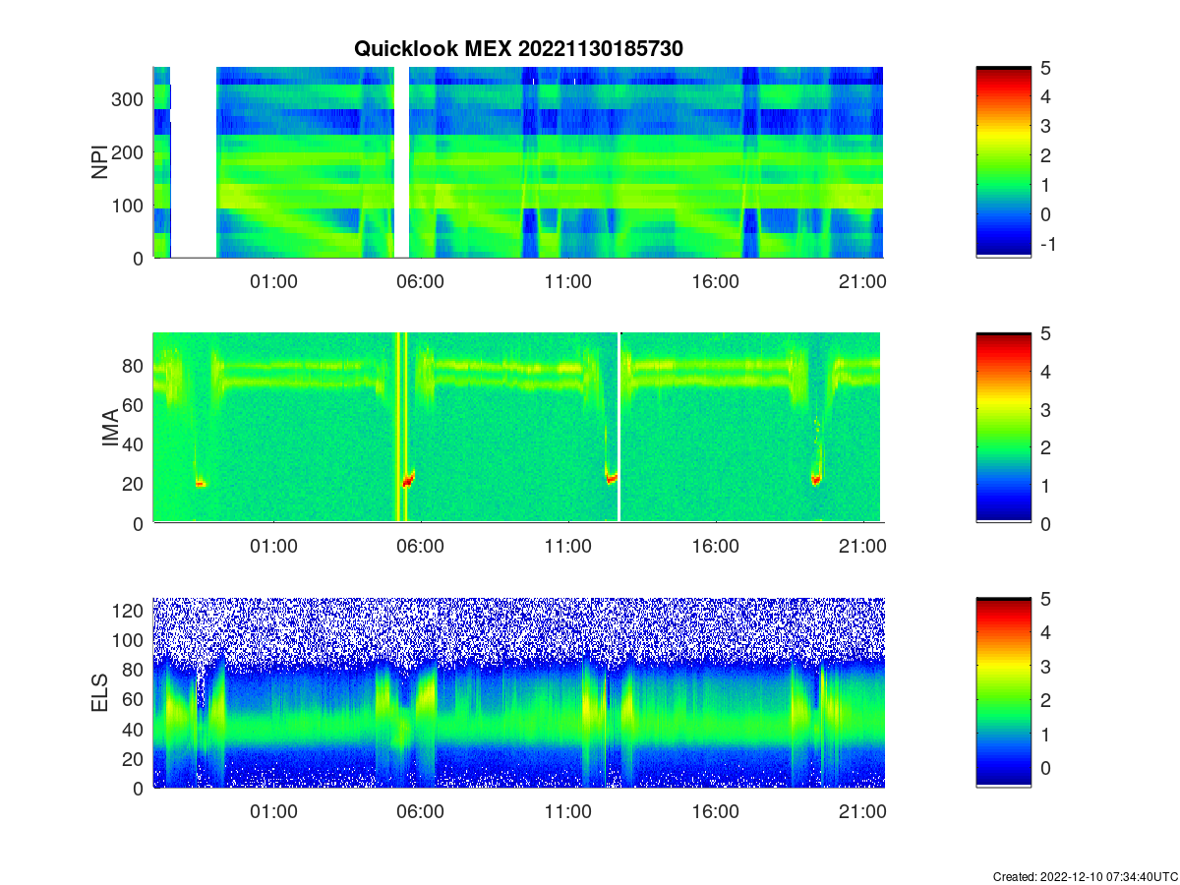Click the 16:00 tick label under IMA panel
This screenshot has height=885, width=1180.
click(715, 547)
